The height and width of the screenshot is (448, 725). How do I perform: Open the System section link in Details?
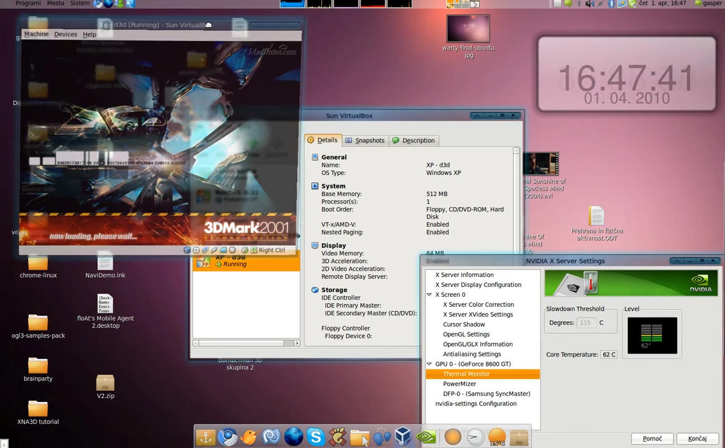(333, 186)
